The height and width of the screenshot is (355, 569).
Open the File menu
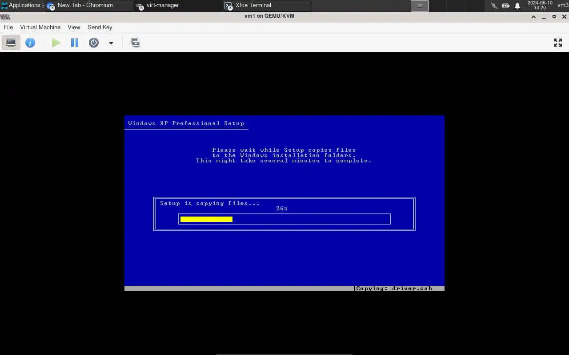point(8,27)
